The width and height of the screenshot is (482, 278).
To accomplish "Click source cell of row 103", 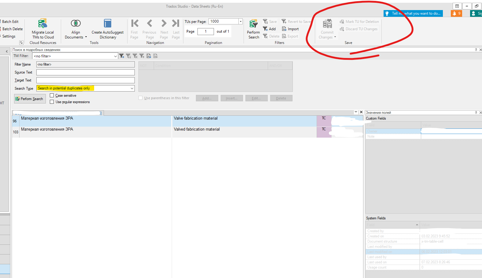I will click(95, 132).
